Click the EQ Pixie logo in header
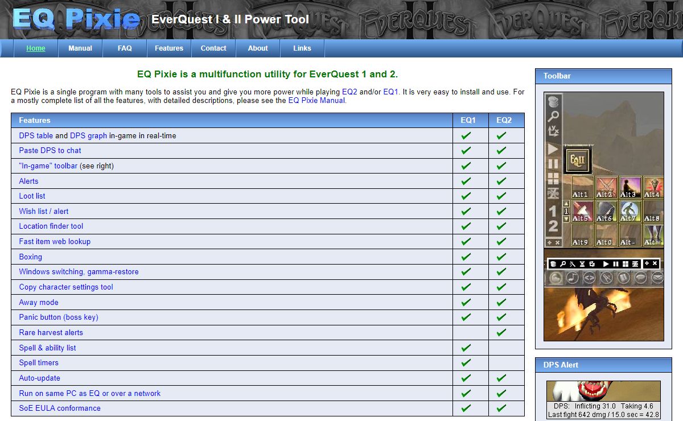This screenshot has width=683, height=421. point(76,19)
